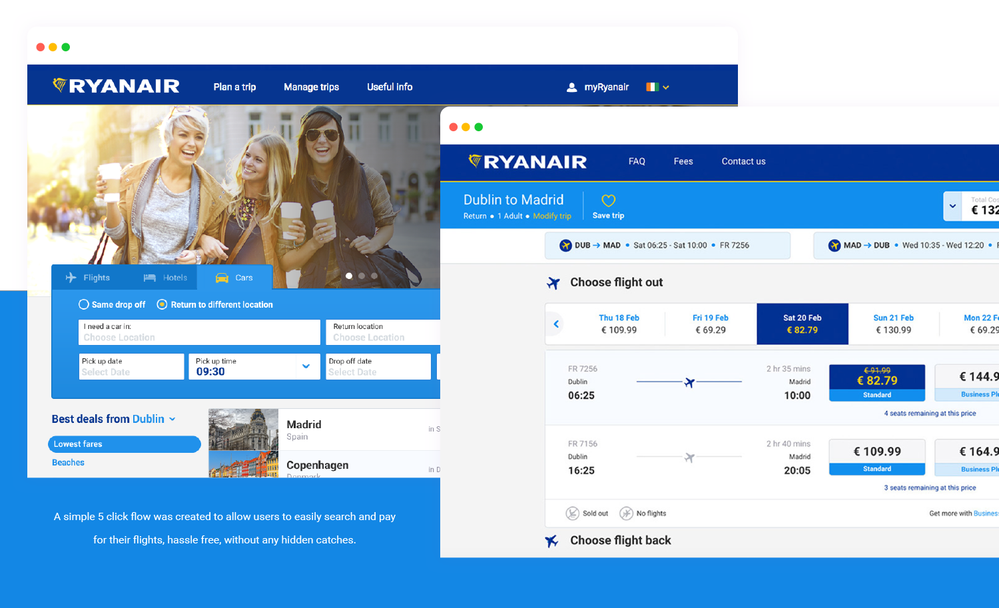Expand the Pick up time dropdown
999x608 pixels.
tap(306, 366)
